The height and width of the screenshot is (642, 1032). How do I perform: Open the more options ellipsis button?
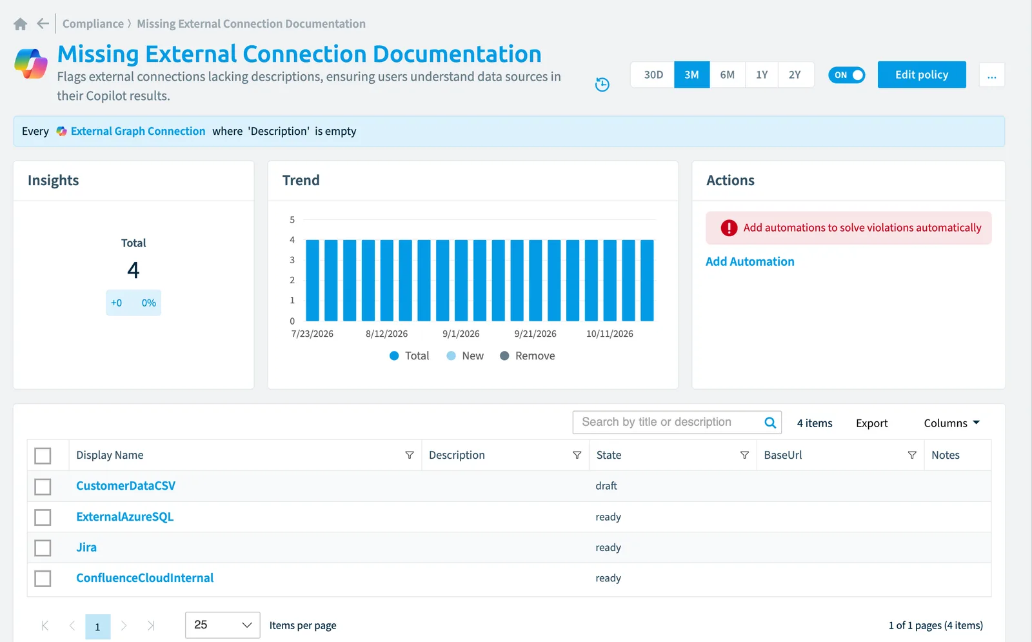(991, 75)
